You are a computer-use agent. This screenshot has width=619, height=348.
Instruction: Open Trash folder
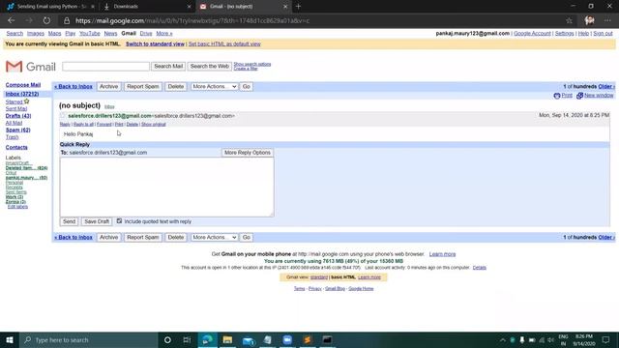(12, 137)
